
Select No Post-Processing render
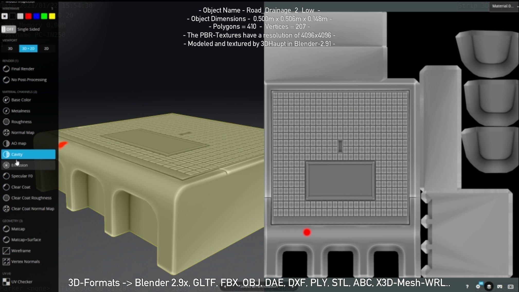tap(29, 80)
